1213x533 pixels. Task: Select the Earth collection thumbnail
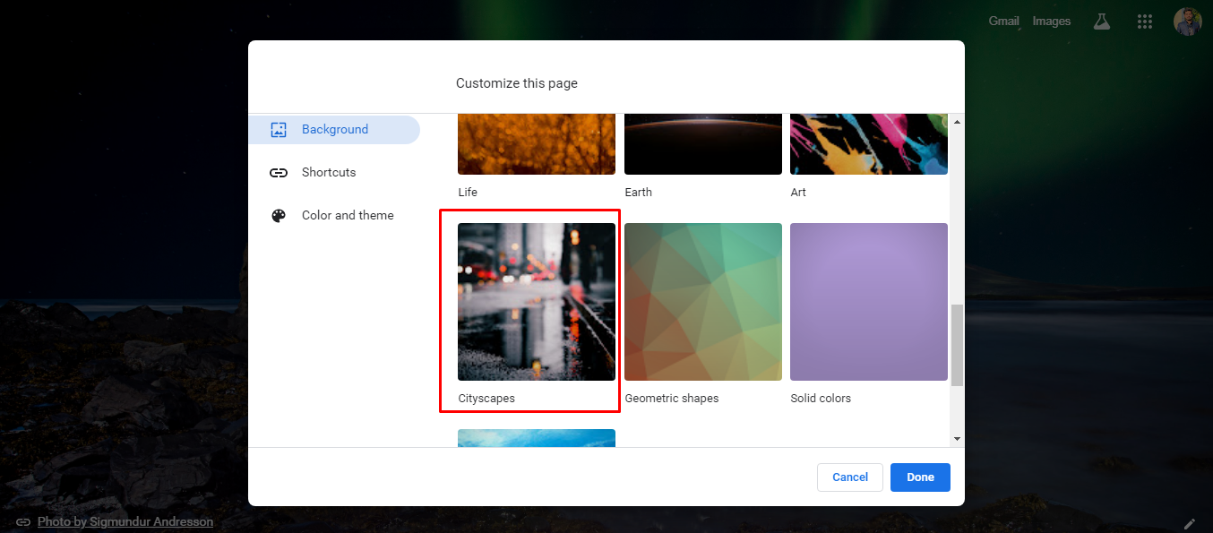[x=703, y=144]
